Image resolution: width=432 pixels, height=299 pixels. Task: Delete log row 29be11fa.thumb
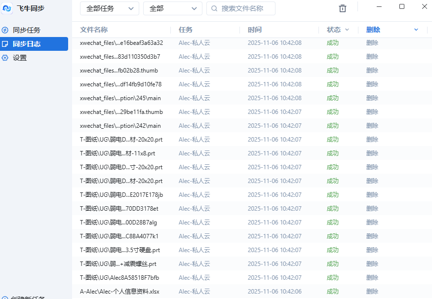tap(372, 112)
